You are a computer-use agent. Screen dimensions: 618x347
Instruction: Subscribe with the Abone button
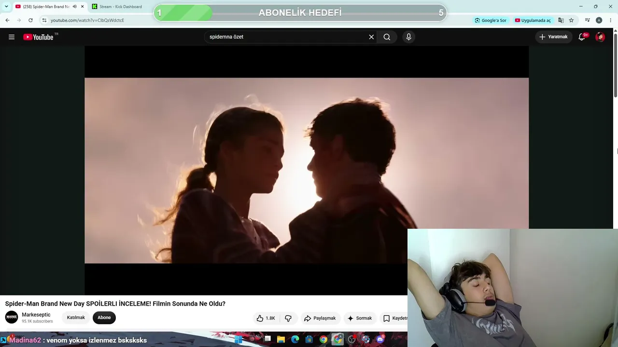tap(104, 318)
